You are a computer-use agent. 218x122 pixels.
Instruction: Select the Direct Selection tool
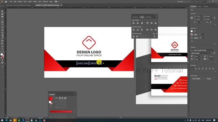click(x=2, y=11)
